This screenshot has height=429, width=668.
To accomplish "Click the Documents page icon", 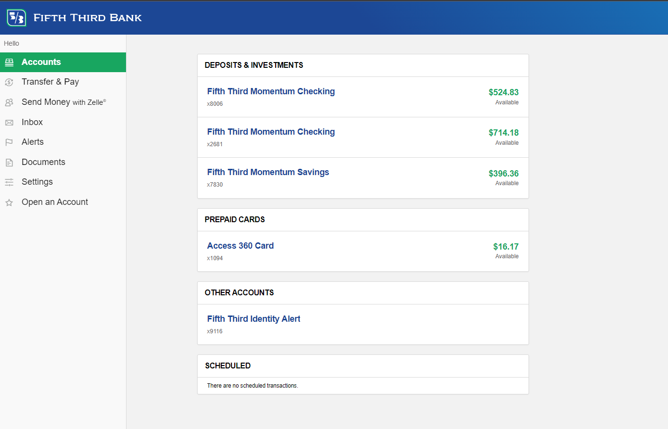I will point(9,163).
